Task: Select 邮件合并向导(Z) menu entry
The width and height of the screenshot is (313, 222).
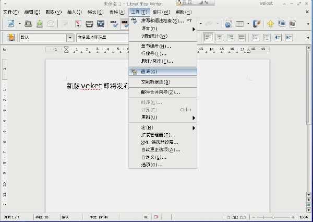Action: 163,92
